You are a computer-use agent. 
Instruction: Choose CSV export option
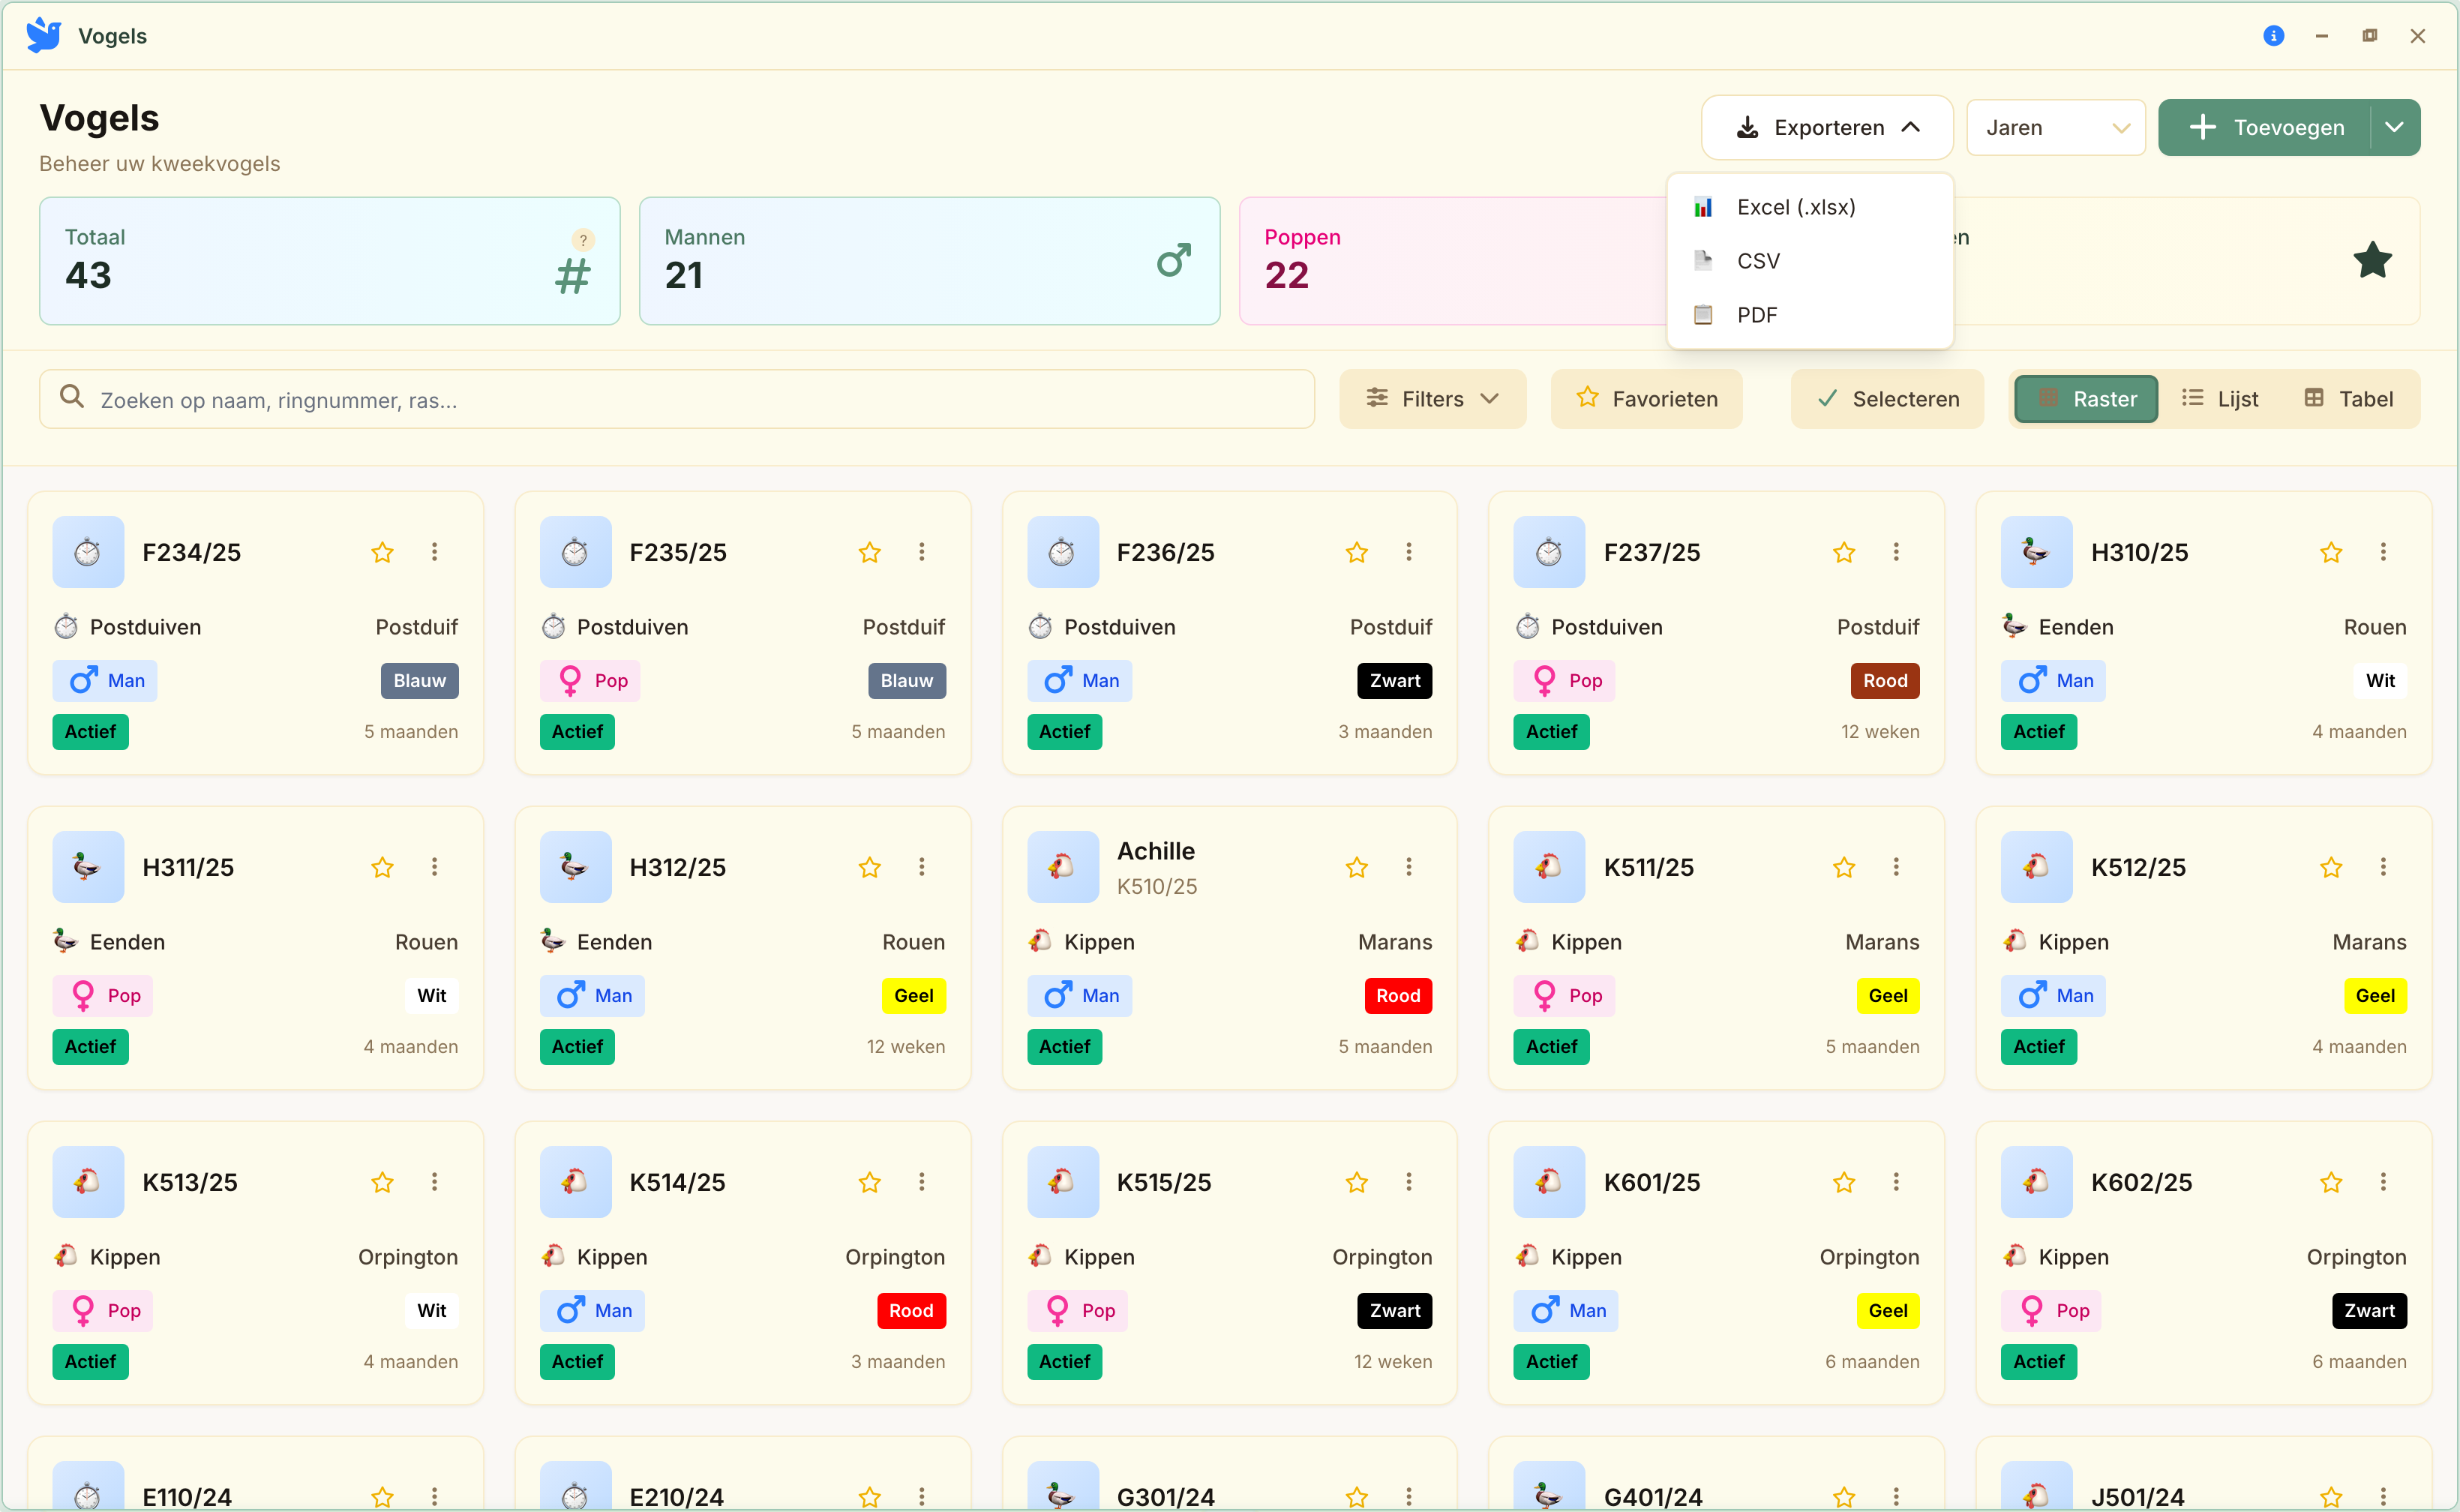coord(1810,261)
